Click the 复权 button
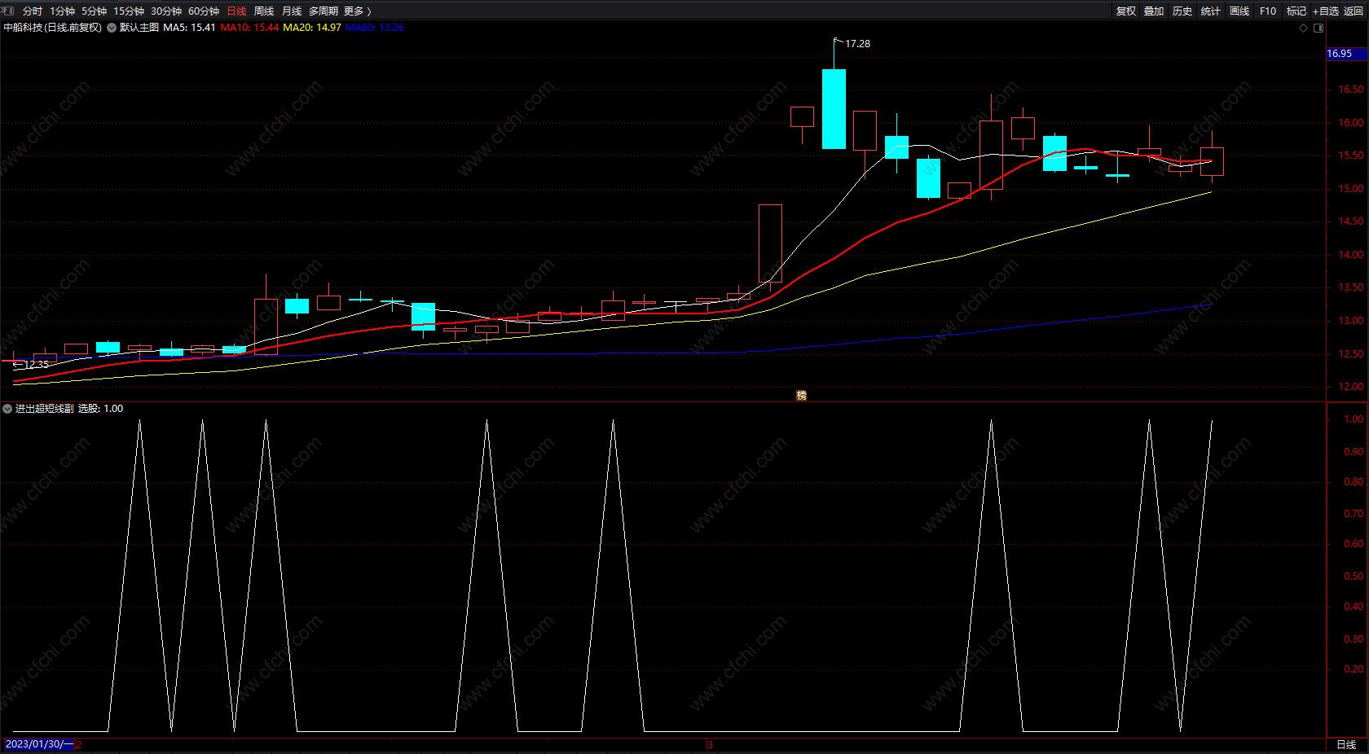 1126,11
